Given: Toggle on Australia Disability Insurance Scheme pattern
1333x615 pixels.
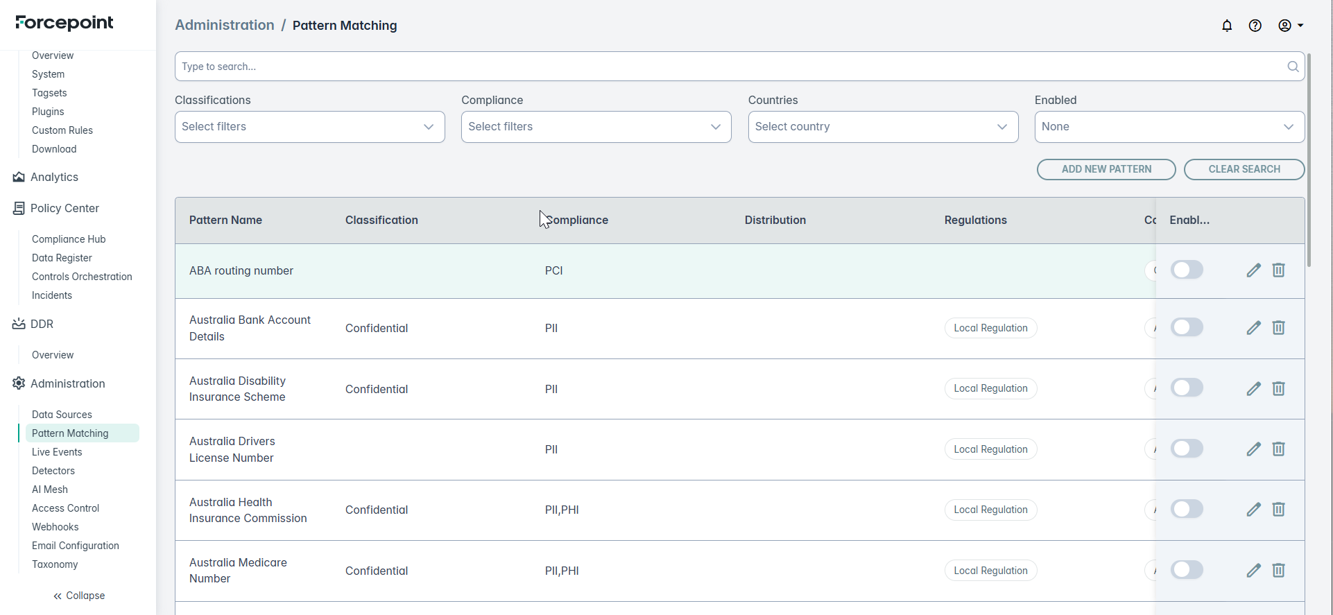Looking at the screenshot, I should [x=1187, y=388].
